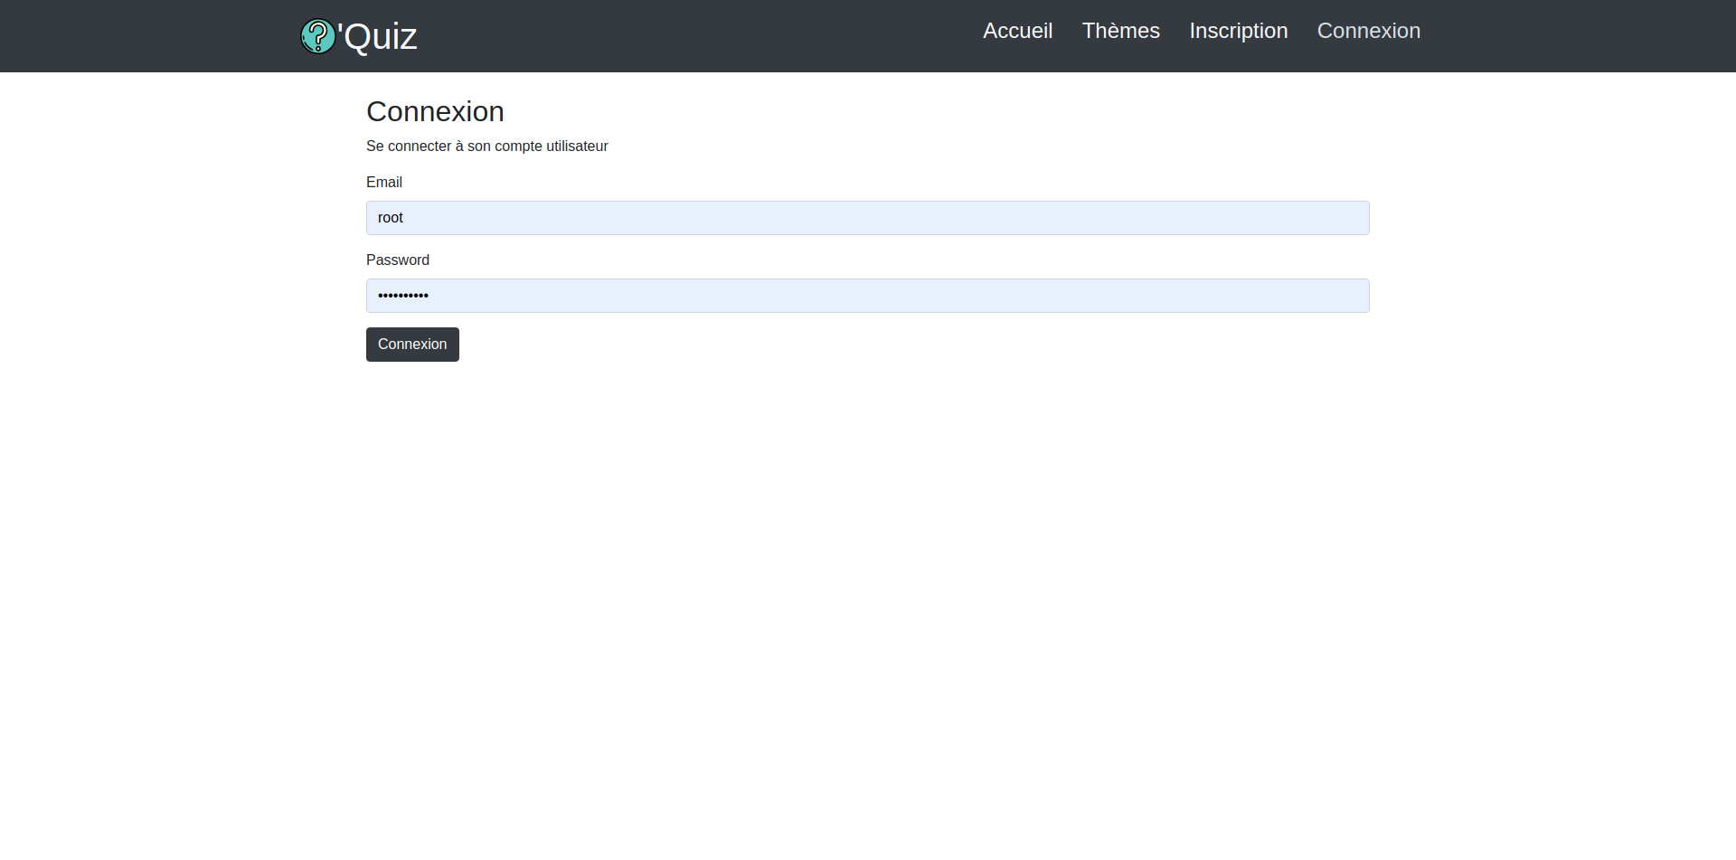The width and height of the screenshot is (1736, 860).
Task: Click inside the dark navigation bar
Action: tap(723, 35)
